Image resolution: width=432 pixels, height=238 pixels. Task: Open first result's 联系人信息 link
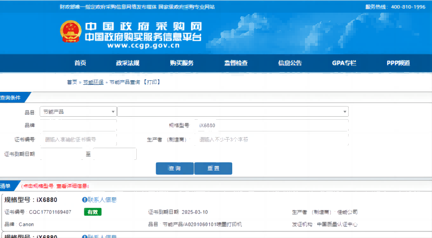[x=102, y=200]
